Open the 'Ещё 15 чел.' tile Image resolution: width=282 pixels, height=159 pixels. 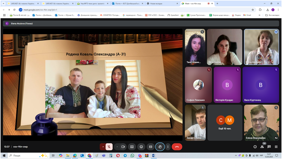[225, 123]
